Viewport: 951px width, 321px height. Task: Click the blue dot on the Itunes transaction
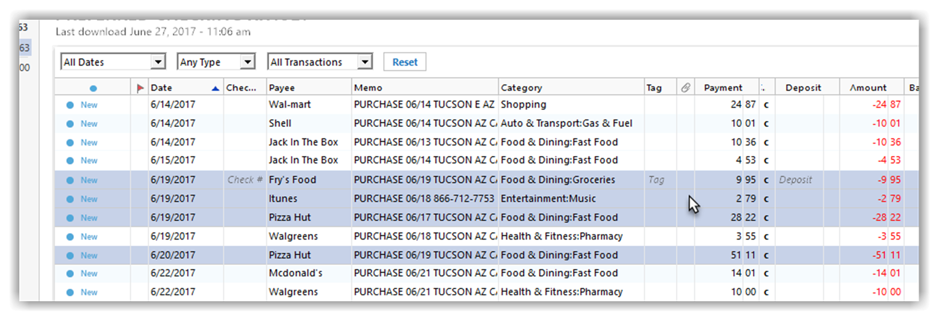pyautogui.click(x=70, y=199)
